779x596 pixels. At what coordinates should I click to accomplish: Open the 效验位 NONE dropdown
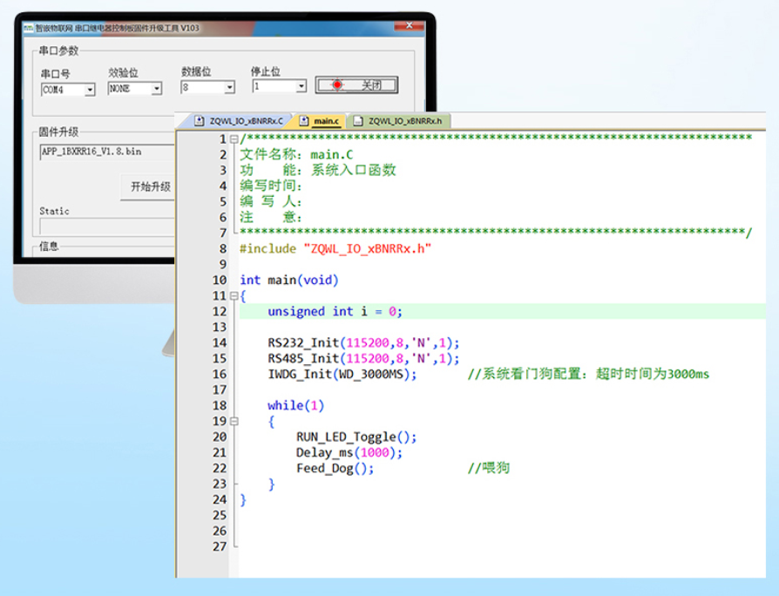[x=157, y=89]
